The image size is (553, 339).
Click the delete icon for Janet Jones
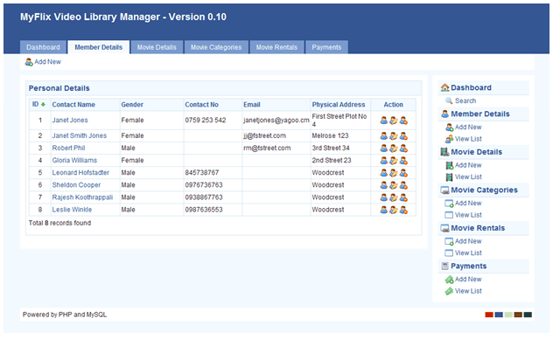(403, 121)
